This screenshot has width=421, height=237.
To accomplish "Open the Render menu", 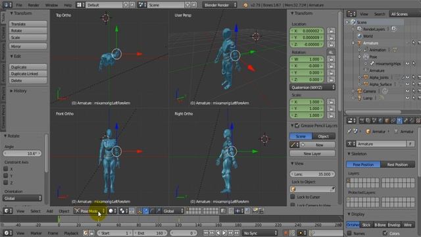I will tap(34, 5).
